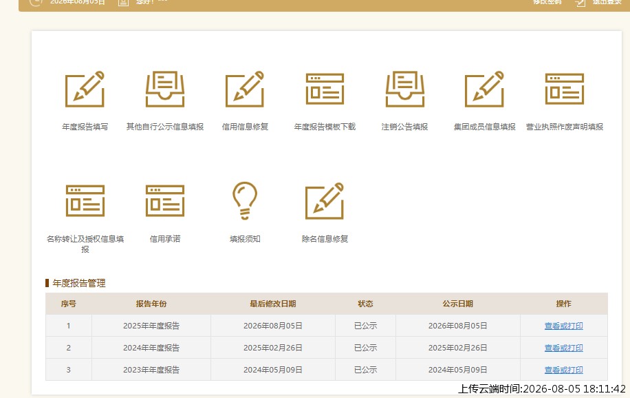Select the 年度报告管理 section heading

tap(78, 283)
